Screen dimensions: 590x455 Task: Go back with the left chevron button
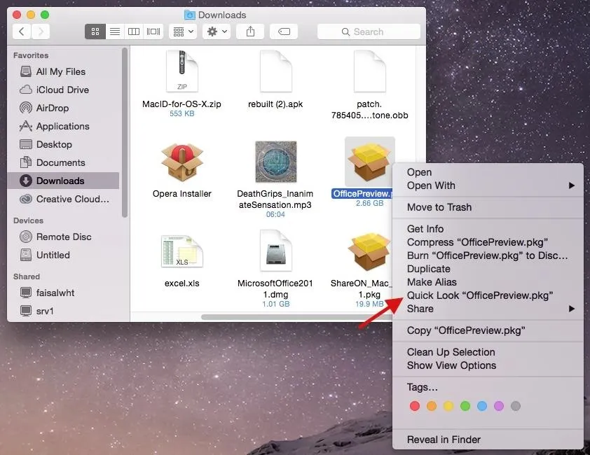coord(22,31)
